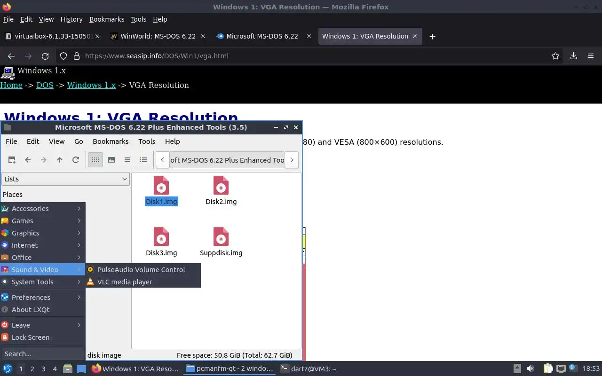Open Firefox Downloads panel

[x=574, y=56]
